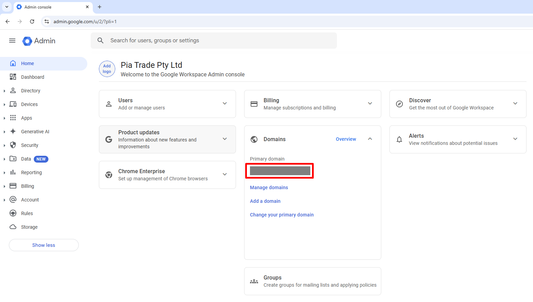Click the Dashboard grid icon
533x302 pixels.
(13, 77)
